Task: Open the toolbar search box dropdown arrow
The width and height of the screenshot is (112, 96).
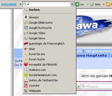Action: point(72,4)
